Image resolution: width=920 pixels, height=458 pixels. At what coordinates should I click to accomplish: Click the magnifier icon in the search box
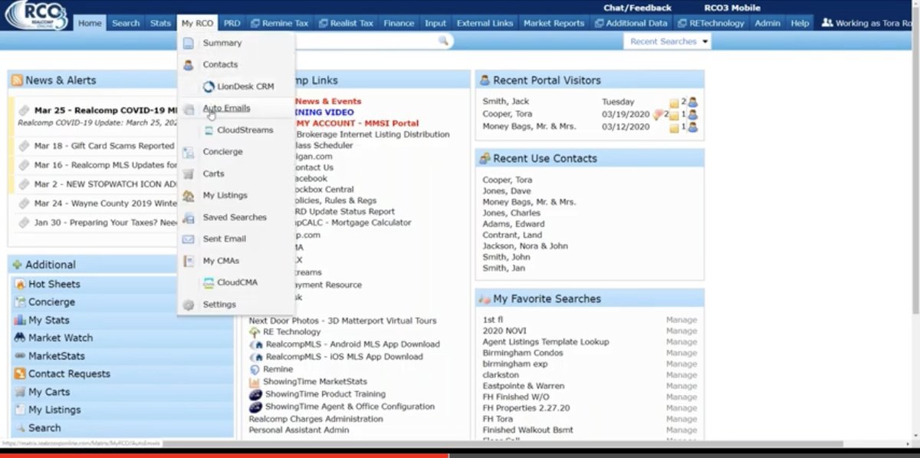click(443, 41)
